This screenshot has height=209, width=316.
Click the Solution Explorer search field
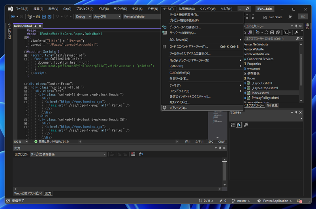click(270, 38)
